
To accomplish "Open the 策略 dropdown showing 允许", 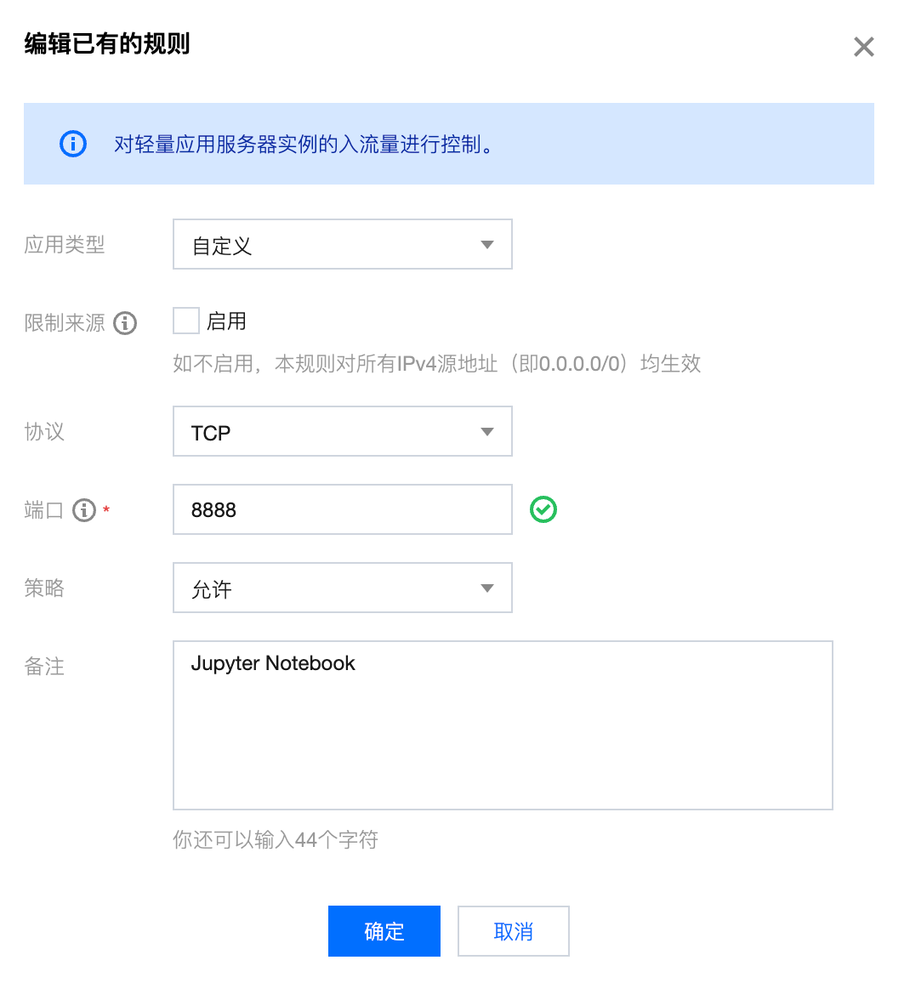I will click(x=342, y=588).
